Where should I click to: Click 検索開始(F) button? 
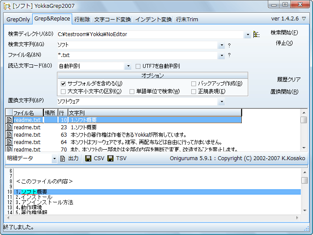pos(284,33)
